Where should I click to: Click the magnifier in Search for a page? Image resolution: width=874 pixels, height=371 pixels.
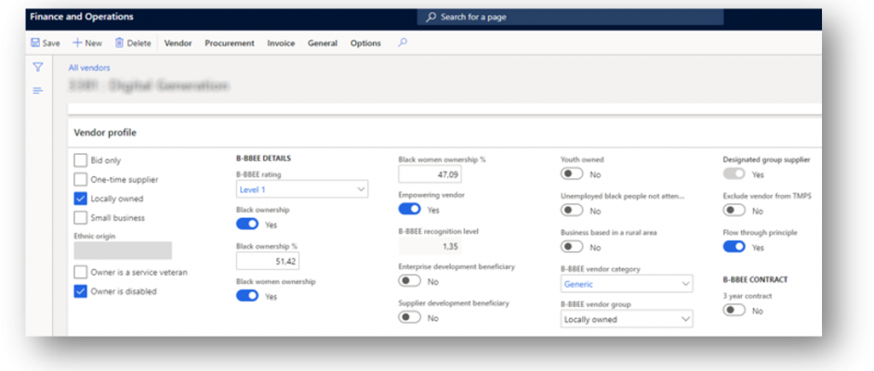click(430, 17)
